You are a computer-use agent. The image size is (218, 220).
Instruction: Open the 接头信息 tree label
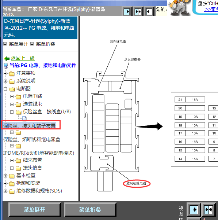point(32,168)
